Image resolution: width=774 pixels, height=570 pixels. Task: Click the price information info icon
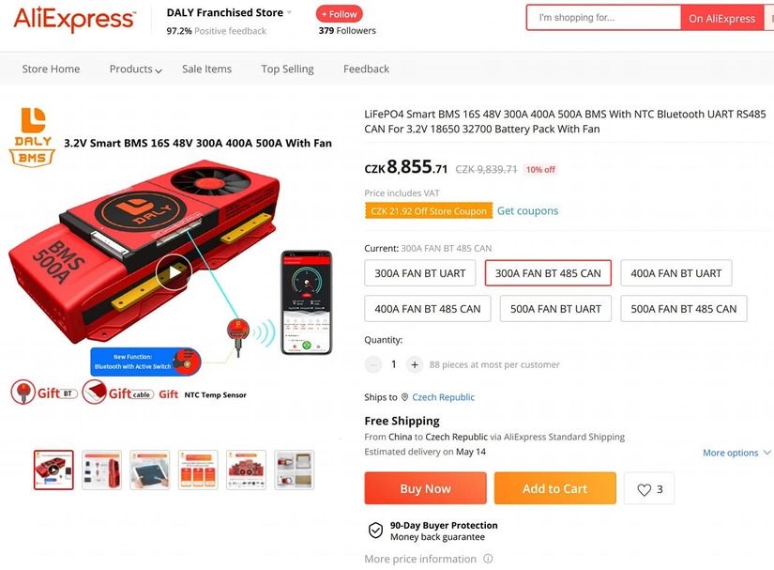point(488,559)
